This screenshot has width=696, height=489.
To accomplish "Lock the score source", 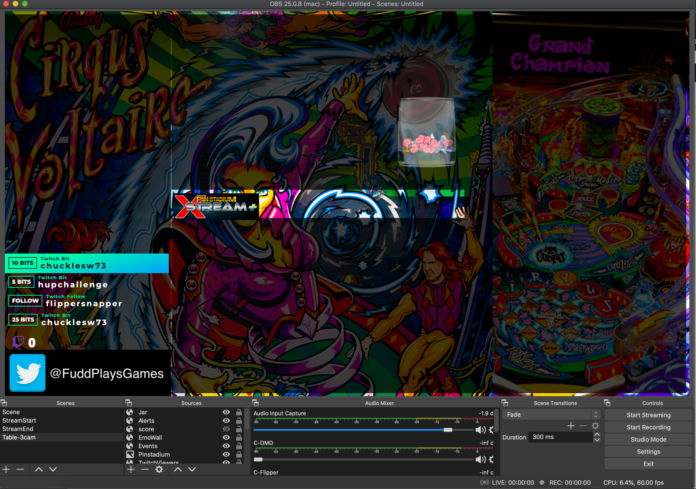I will tap(239, 429).
